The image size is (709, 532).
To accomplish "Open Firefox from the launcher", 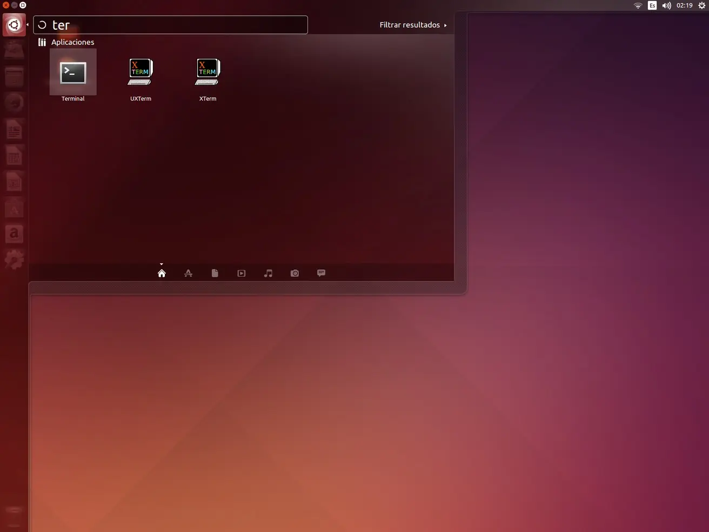I will [14, 103].
